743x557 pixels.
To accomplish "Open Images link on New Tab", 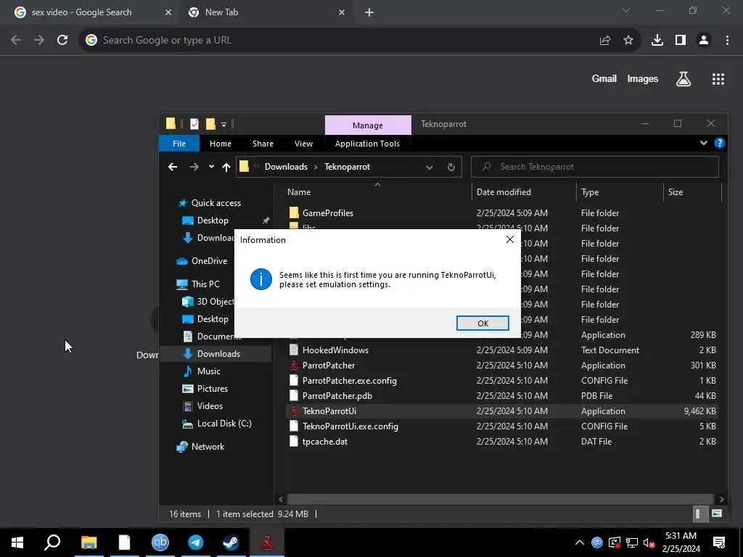I will pyautogui.click(x=643, y=78).
